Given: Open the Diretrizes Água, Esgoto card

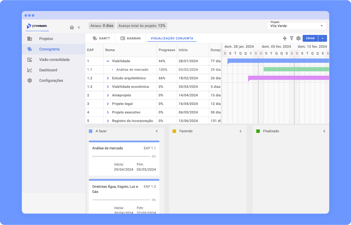Looking at the screenshot, I should pos(124,196).
